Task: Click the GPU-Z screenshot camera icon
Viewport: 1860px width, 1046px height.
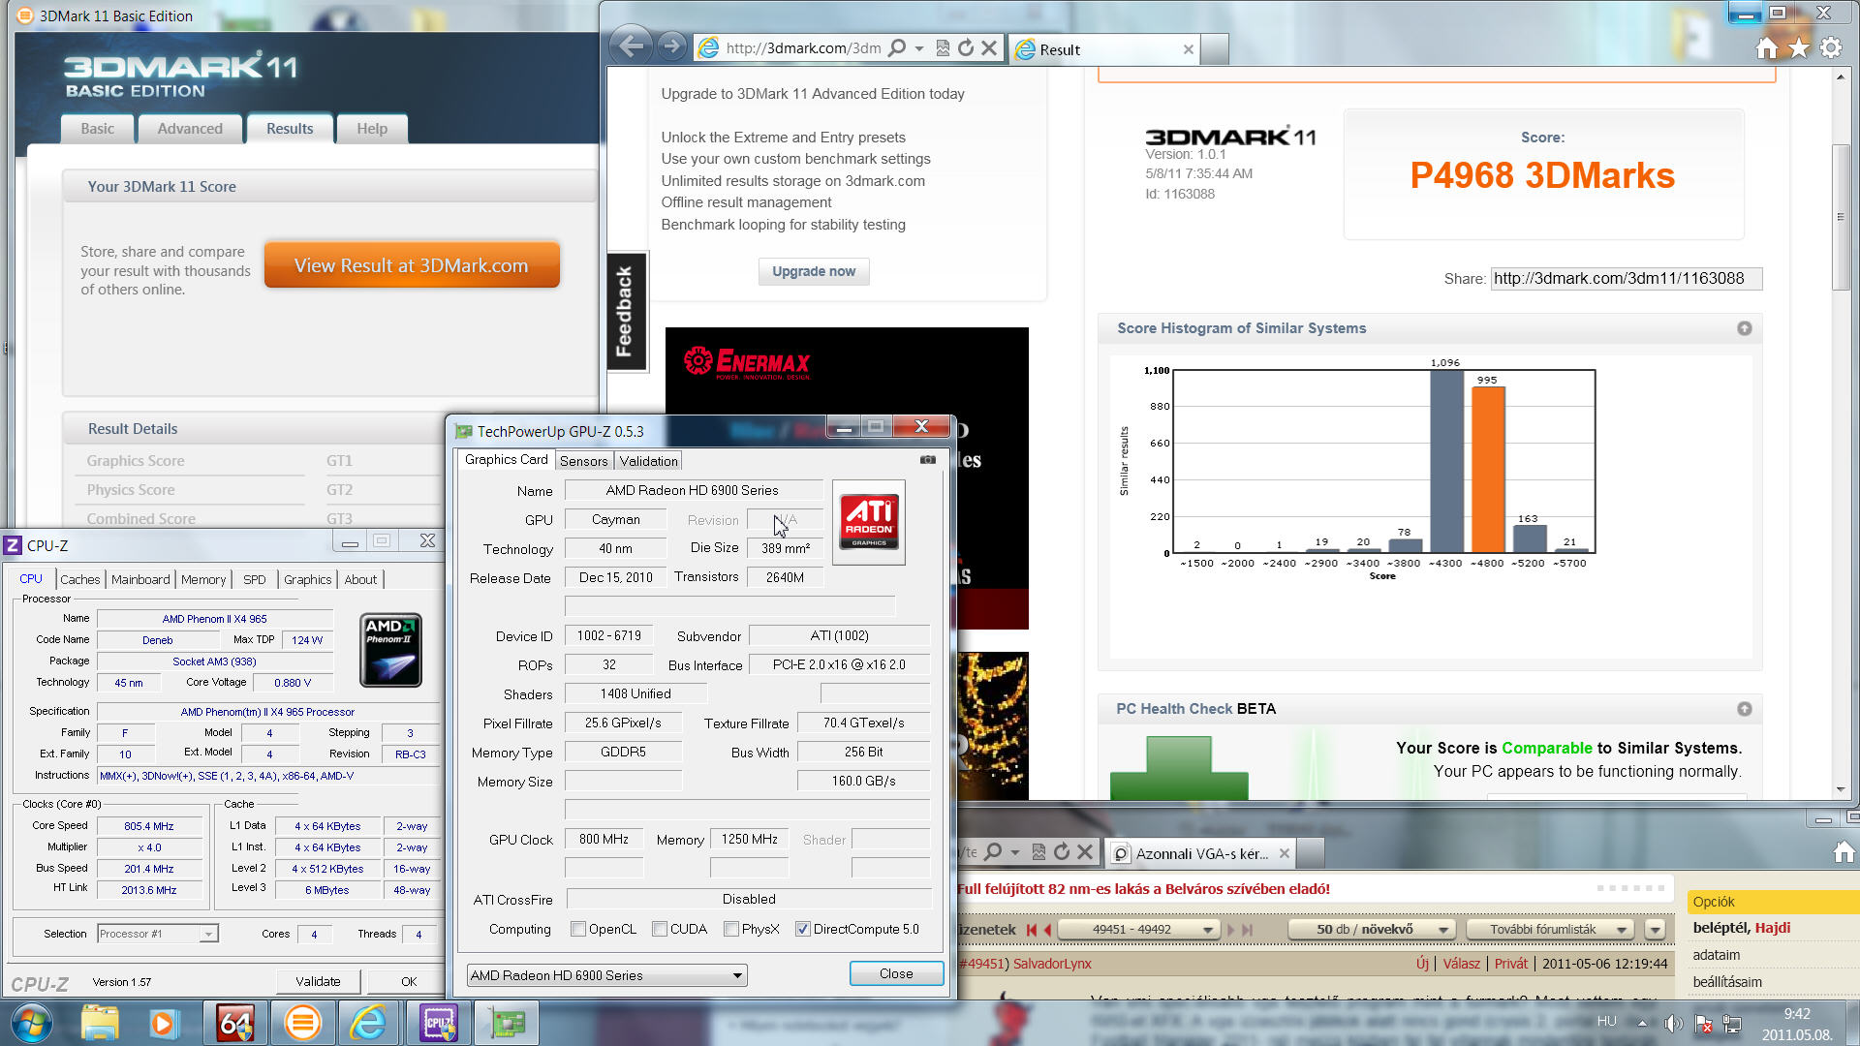Action: (927, 460)
